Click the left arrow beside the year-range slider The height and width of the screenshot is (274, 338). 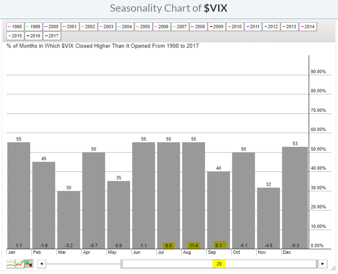(x=41, y=264)
